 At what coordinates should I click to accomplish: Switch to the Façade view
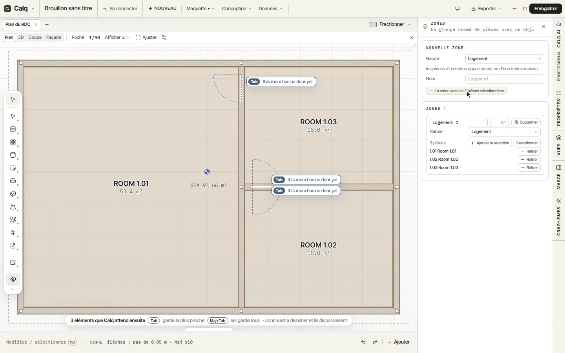point(54,38)
